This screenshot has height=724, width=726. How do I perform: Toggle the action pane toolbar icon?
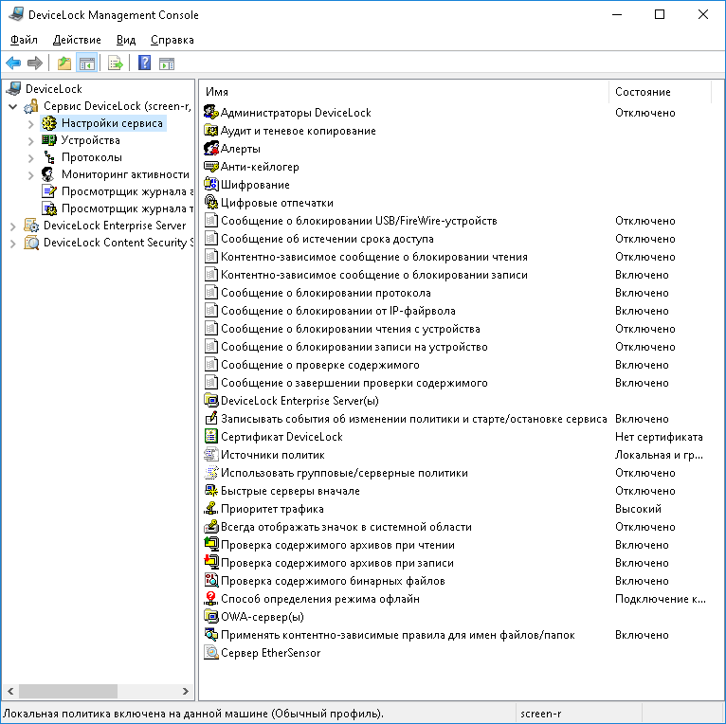pos(166,63)
